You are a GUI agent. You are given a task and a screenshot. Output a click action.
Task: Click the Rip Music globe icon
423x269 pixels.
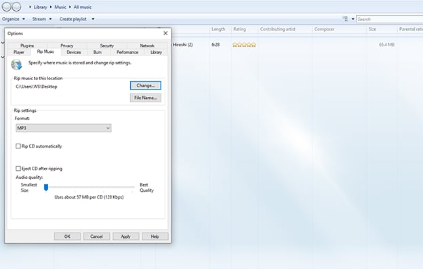point(16,64)
